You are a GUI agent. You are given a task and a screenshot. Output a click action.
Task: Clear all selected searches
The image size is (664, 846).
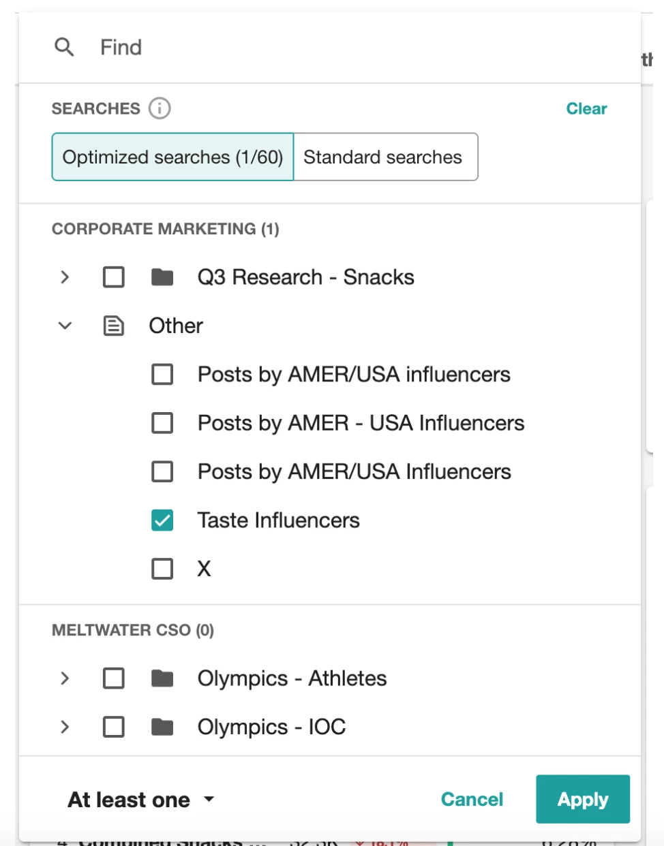pos(586,109)
